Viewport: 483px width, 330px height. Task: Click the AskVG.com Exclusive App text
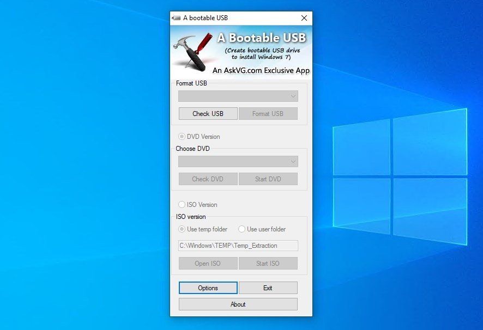click(x=261, y=70)
